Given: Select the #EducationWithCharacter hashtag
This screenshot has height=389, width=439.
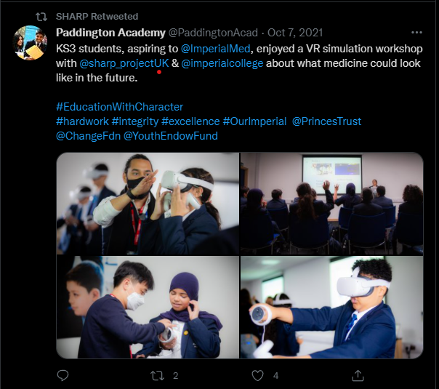Looking at the screenshot, I should (119, 107).
